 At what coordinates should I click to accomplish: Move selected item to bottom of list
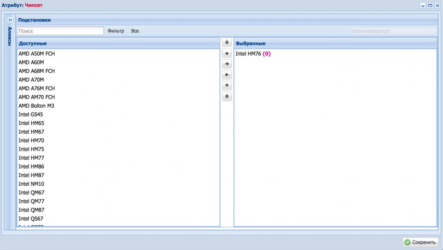point(226,96)
